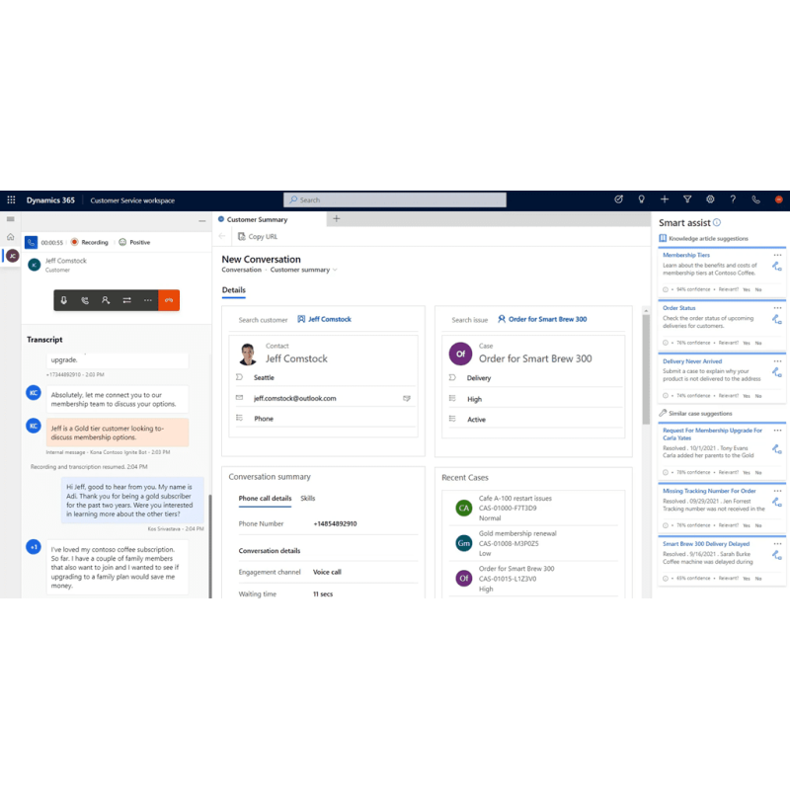Image resolution: width=790 pixels, height=790 pixels.
Task: Minimize the conversation panel
Action: click(202, 220)
